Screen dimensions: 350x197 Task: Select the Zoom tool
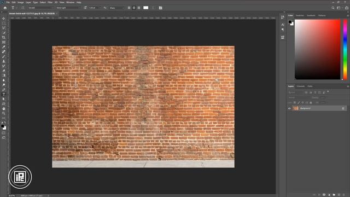(x=4, y=113)
